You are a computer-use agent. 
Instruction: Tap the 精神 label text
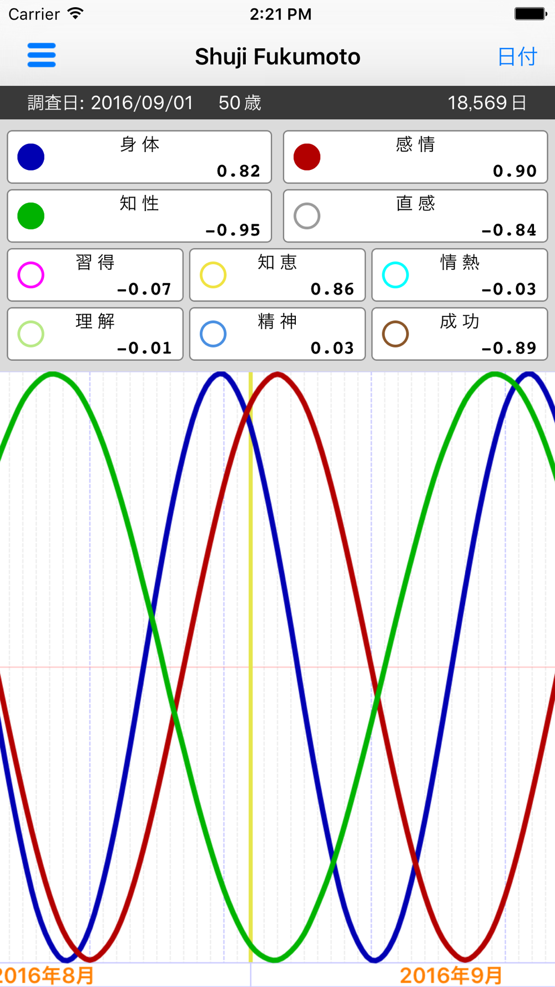click(x=277, y=321)
